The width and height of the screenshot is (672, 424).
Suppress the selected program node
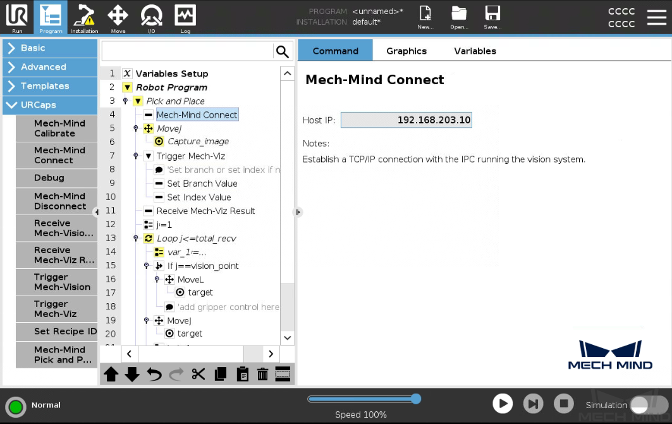pos(283,374)
